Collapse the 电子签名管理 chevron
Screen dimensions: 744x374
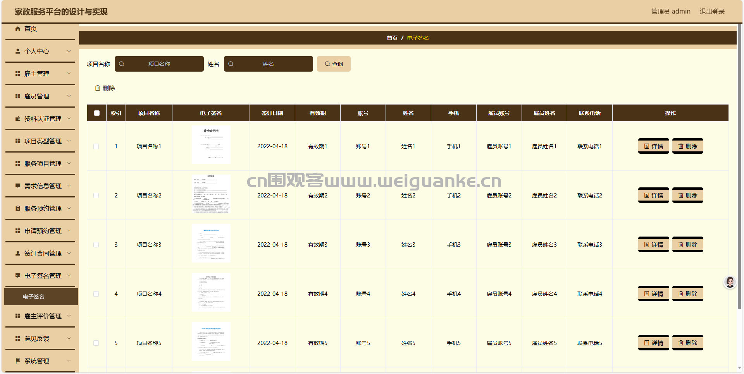click(x=69, y=276)
